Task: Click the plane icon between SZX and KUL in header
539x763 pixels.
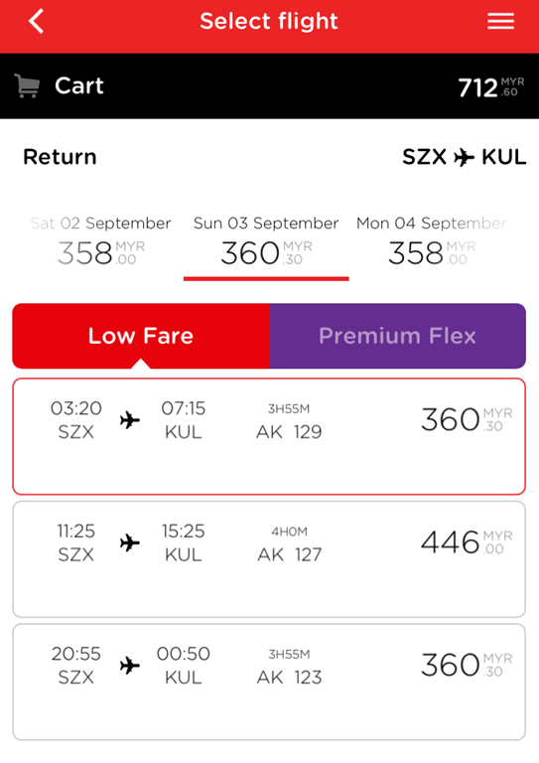Action: [464, 157]
